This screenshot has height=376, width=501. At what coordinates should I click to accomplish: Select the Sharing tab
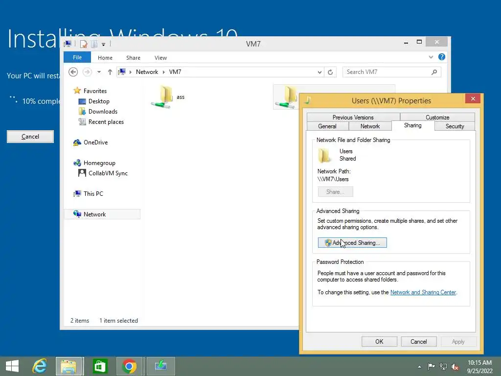click(x=413, y=125)
